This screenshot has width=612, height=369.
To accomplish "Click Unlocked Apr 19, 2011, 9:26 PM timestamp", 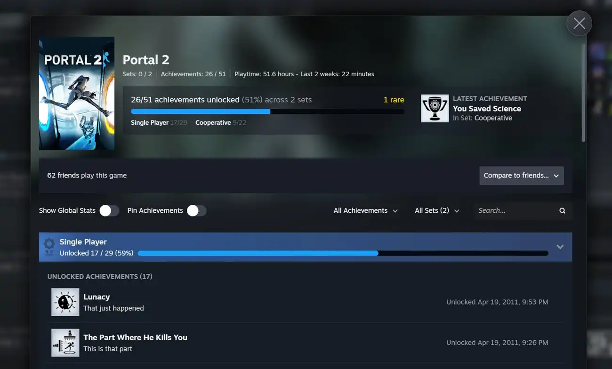I will pos(497,343).
